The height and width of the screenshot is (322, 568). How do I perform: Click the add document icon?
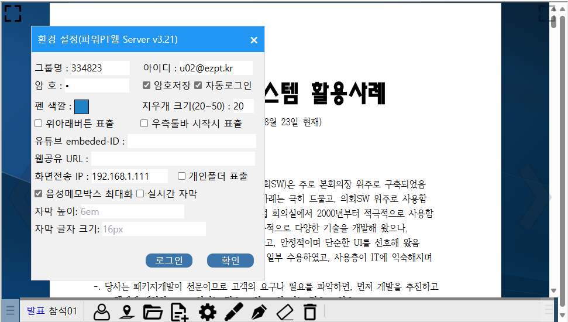pos(180,313)
